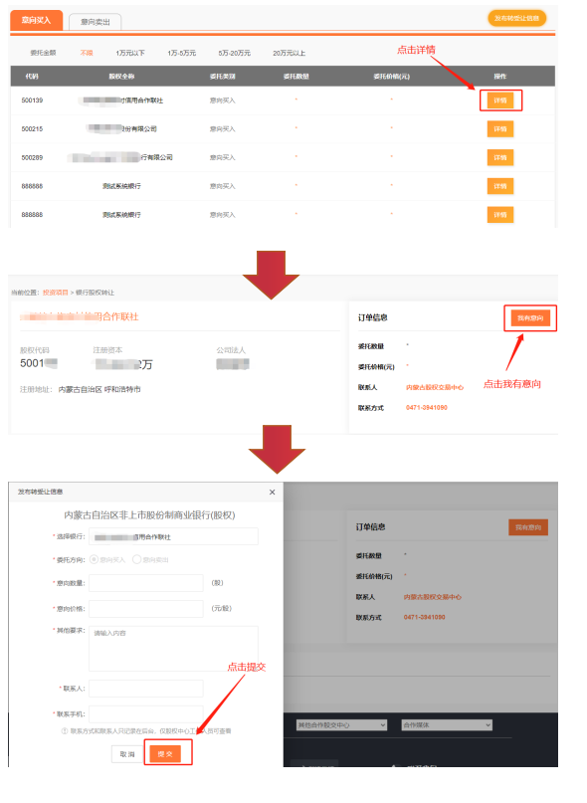
Task: Choose the 意向卖出 radio button
Action: (x=136, y=560)
